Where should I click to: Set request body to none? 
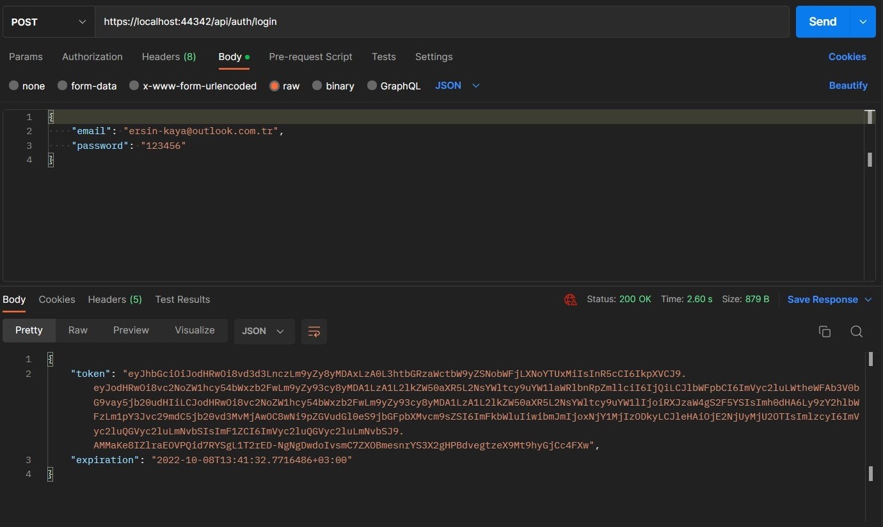click(x=26, y=86)
